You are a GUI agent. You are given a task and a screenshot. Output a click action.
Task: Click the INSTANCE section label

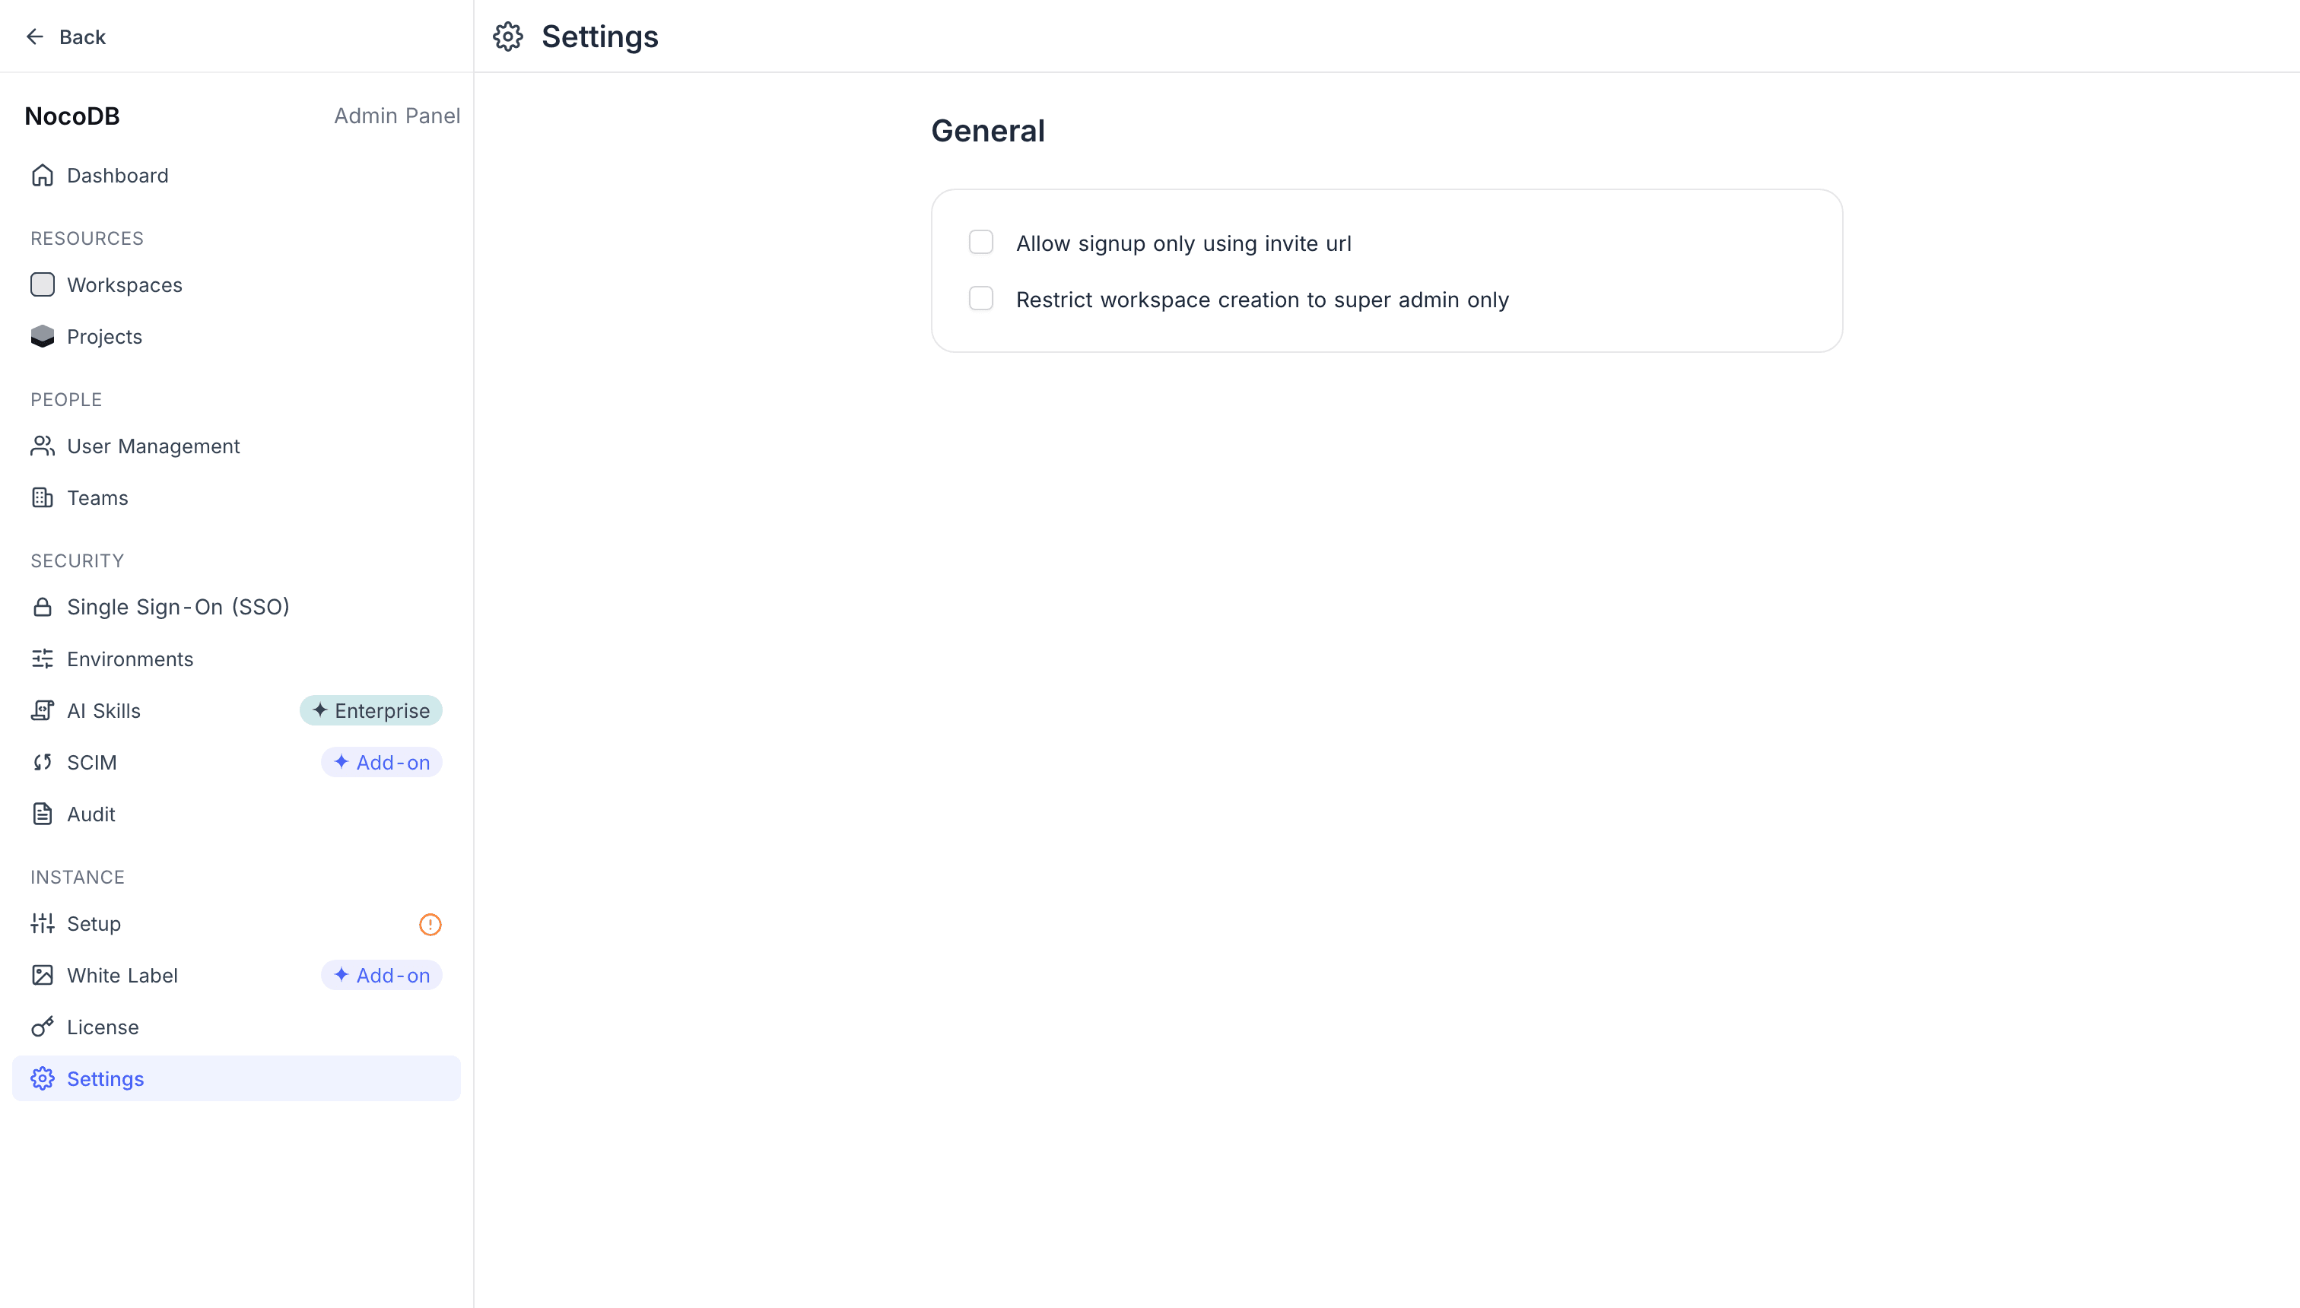(x=78, y=877)
